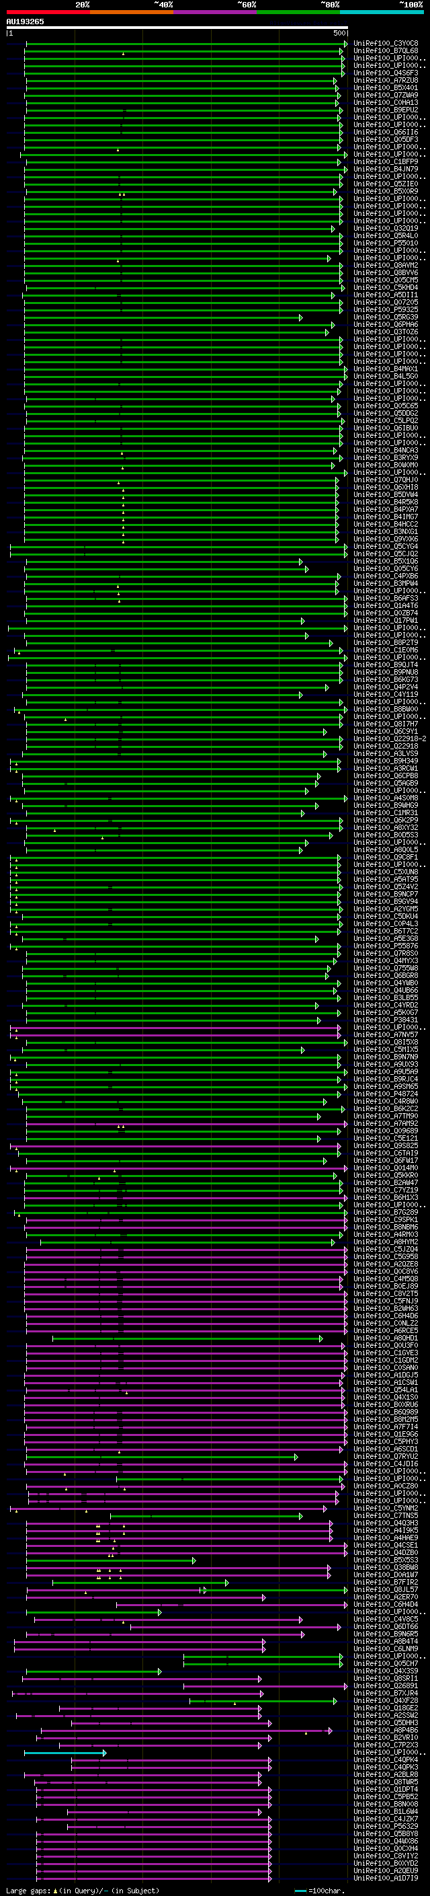Click the cyan ~100% identity legend bar

pos(382,12)
